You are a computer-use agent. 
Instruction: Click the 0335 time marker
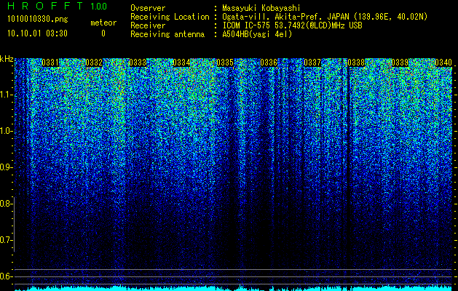[225, 63]
